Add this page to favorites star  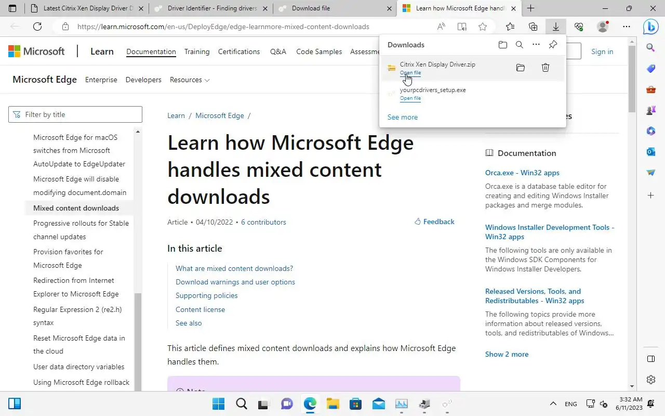tap(483, 27)
